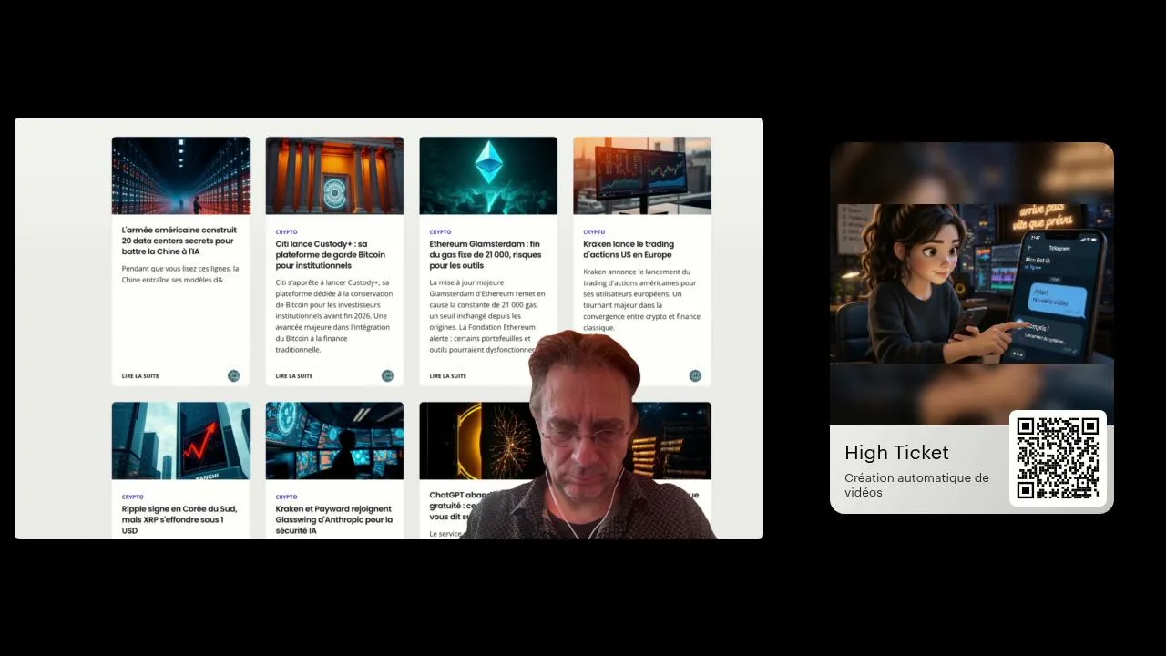Click the QR code on the High Ticket card

click(1058, 458)
